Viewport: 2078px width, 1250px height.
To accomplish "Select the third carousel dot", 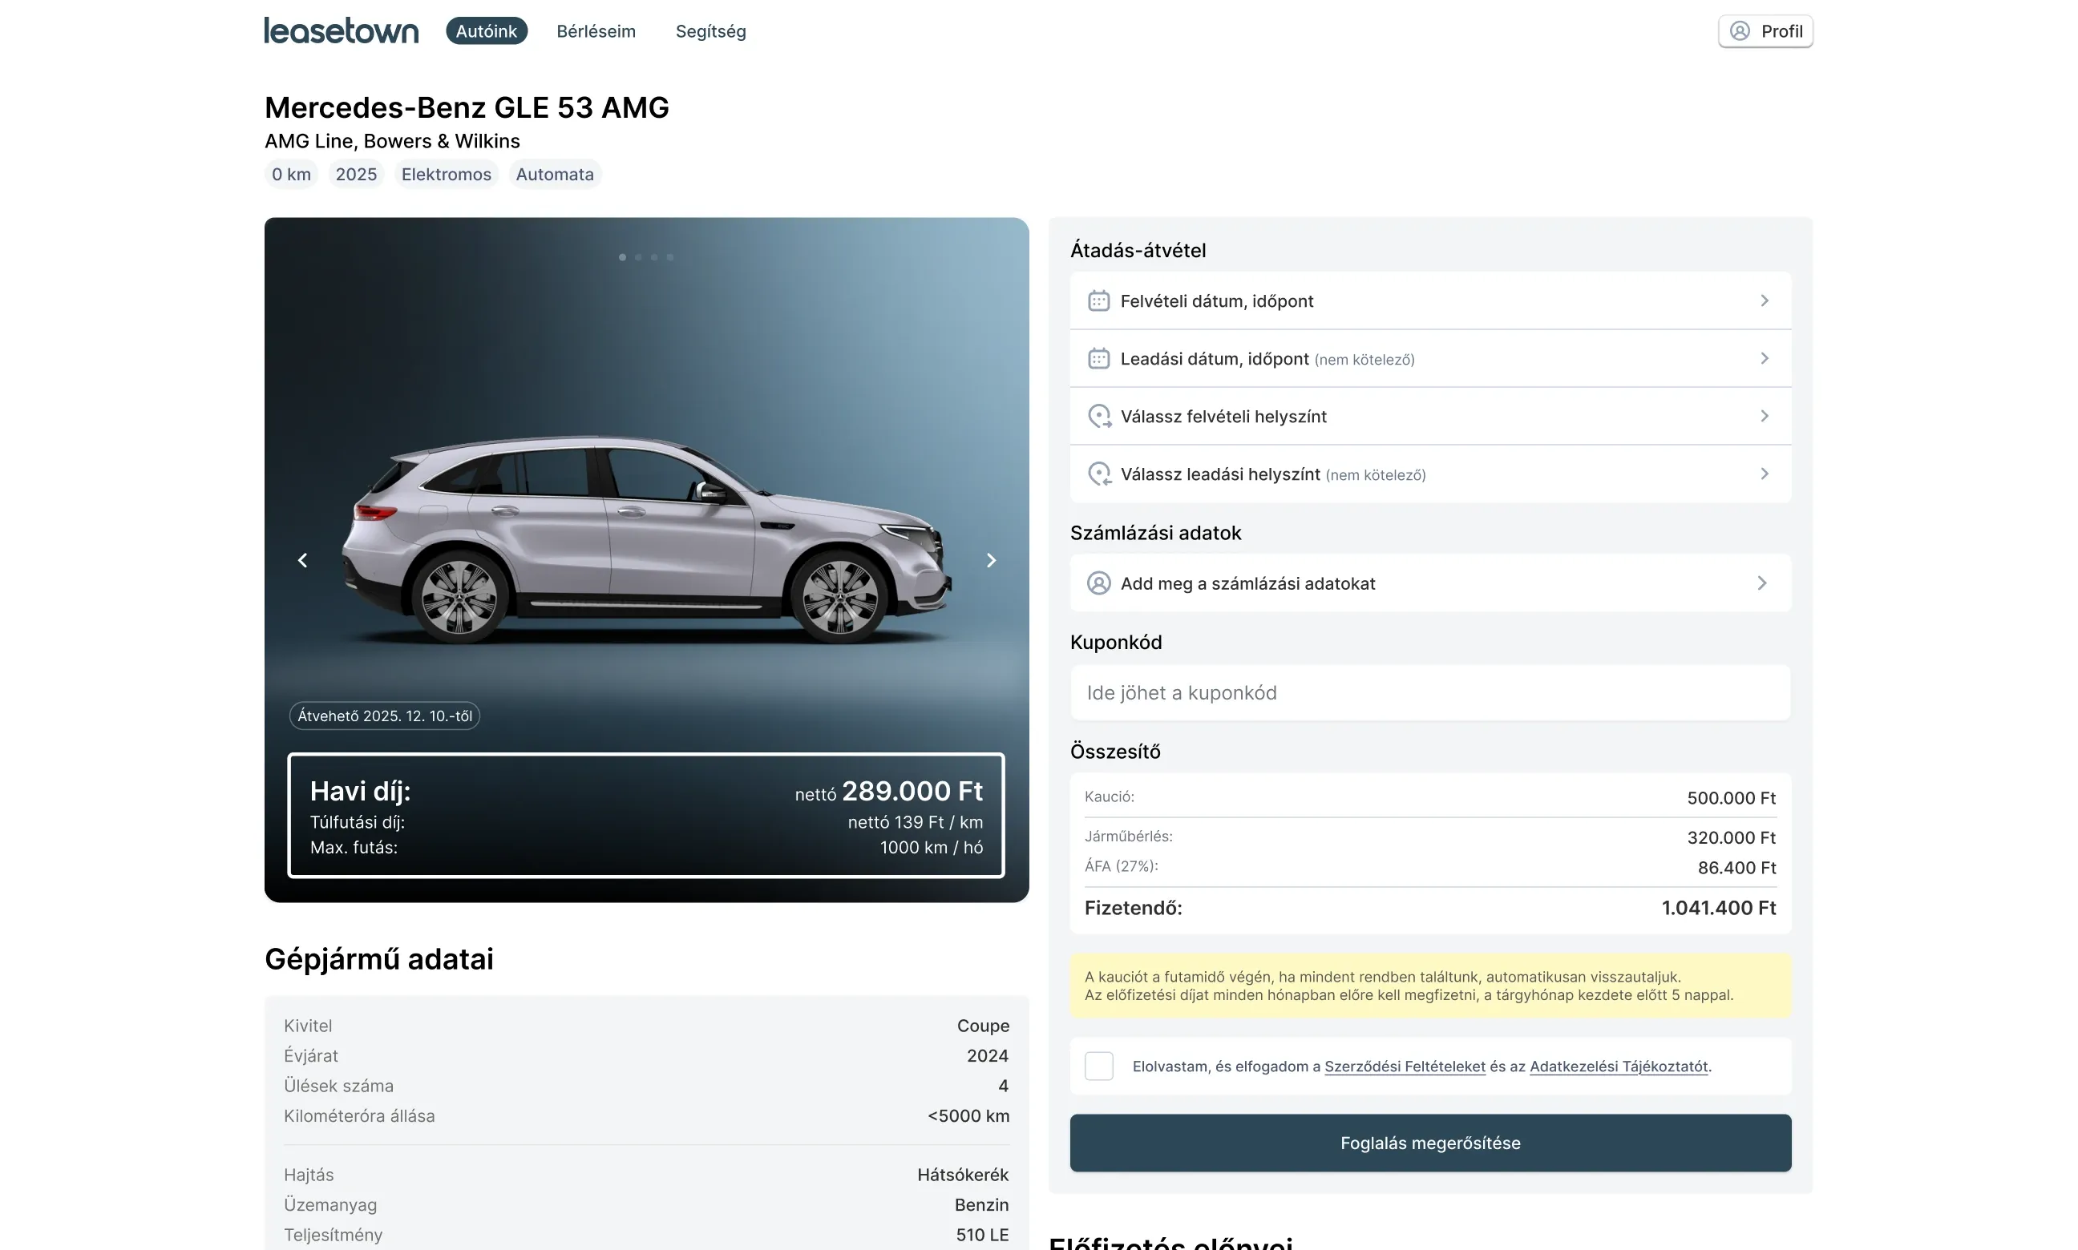I will [654, 257].
